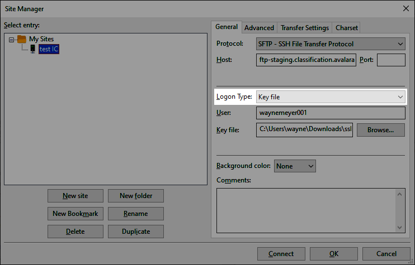Click the New site button
Image resolution: width=415 pixels, height=265 pixels.
click(75, 196)
